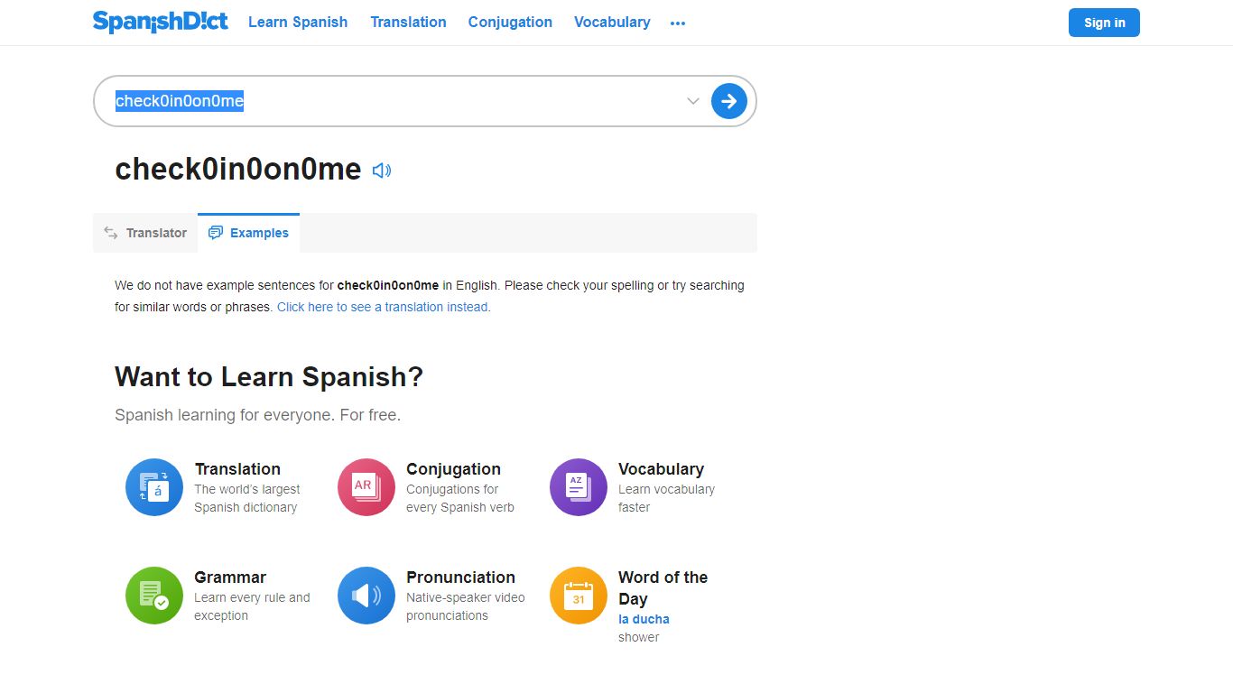Image resolution: width=1233 pixels, height=693 pixels.
Task: Click the blue search arrow button
Action: coord(728,101)
